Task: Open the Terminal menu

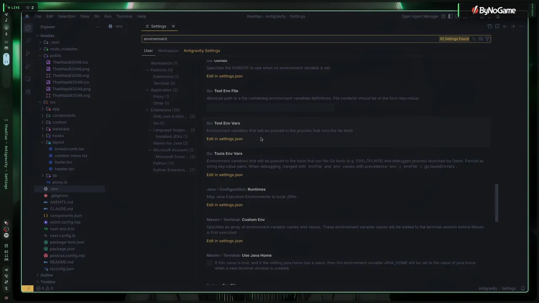Action: (x=124, y=16)
